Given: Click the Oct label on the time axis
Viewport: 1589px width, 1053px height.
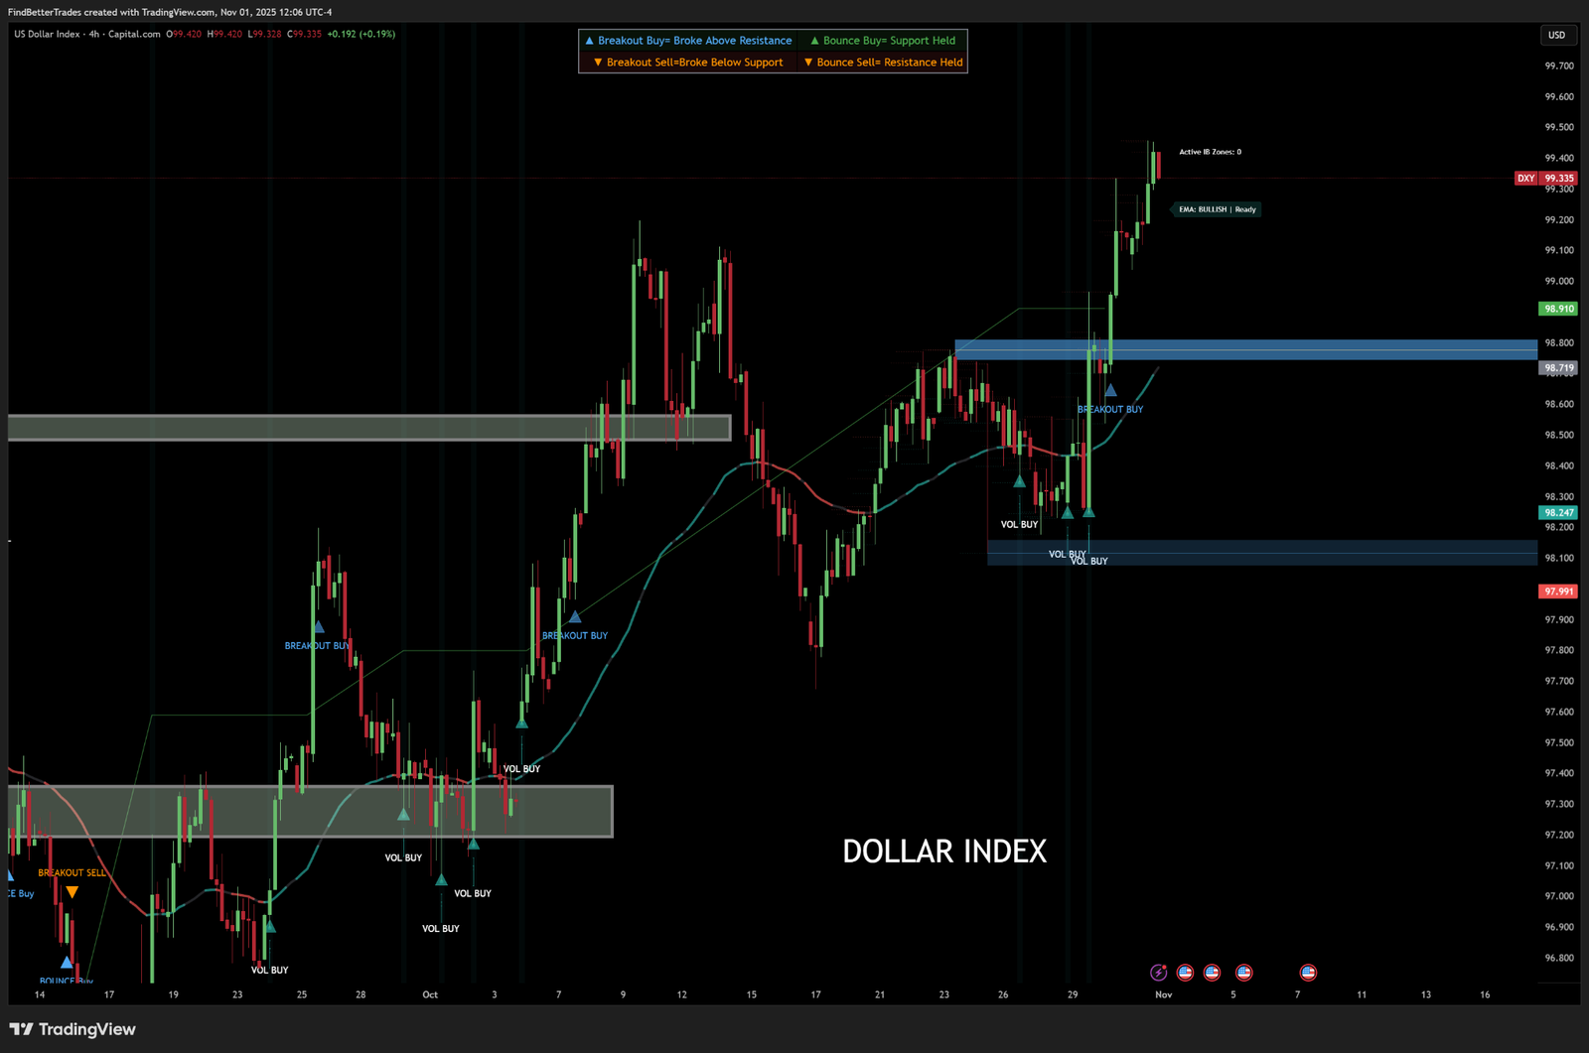Looking at the screenshot, I should pyautogui.click(x=430, y=994).
